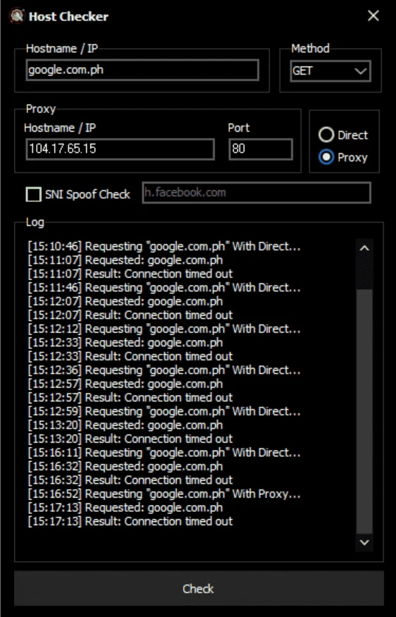Click log line 15:11:07 Requested: google.com.ph
This screenshot has width=396, height=617.
[125, 260]
